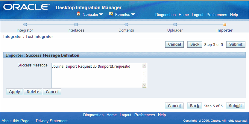Click the Uploader step label
The image size is (249, 124).
pyautogui.click(x=175, y=30)
